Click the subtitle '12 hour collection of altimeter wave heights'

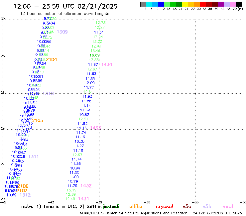coord(64,14)
